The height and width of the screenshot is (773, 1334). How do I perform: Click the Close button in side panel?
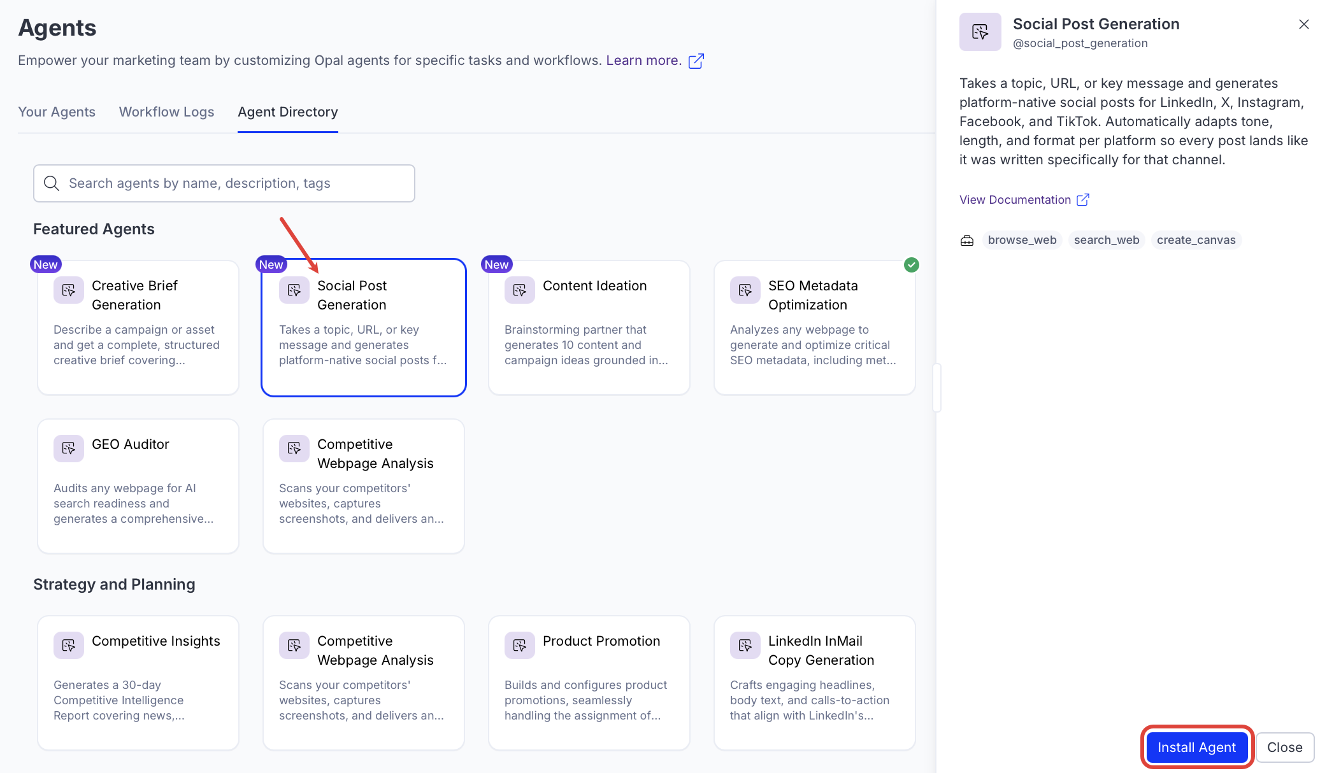[1284, 748]
